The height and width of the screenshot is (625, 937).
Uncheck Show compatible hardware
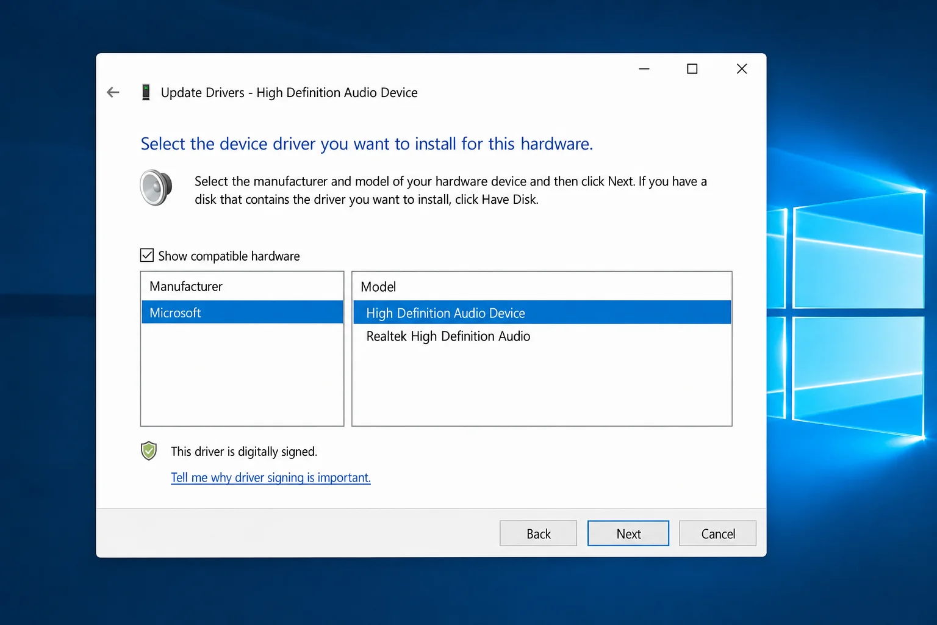click(x=147, y=255)
